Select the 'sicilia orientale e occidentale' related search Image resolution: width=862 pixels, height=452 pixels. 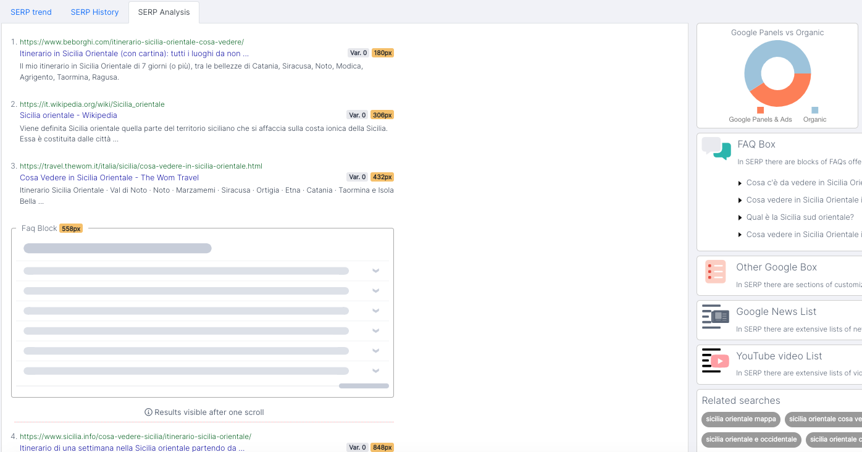(751, 440)
